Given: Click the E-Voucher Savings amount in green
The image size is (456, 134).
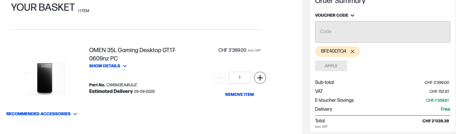Looking at the screenshot, I should 437,100.
